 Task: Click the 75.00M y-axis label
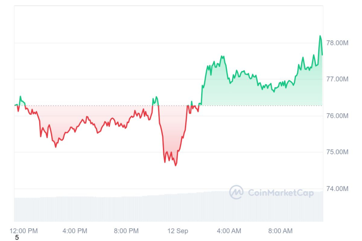pos(338,152)
